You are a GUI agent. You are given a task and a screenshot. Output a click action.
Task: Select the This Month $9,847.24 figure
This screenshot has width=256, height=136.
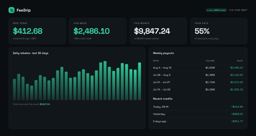click(x=152, y=31)
